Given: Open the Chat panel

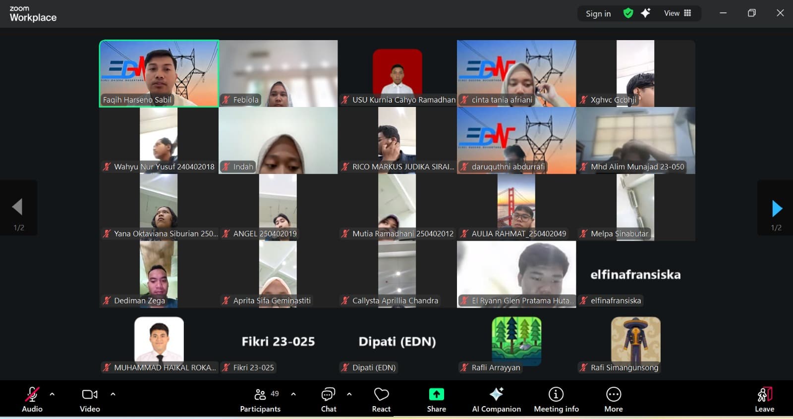Looking at the screenshot, I should 328,400.
